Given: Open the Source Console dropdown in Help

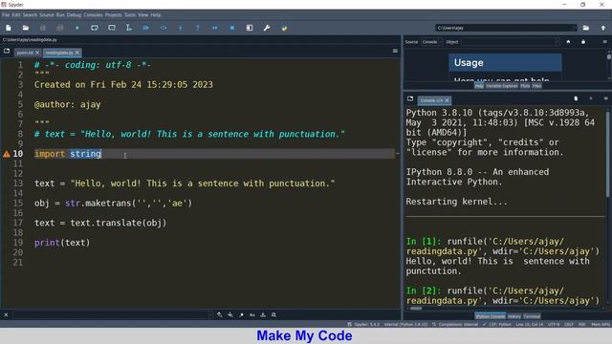Looking at the screenshot, I should click(432, 42).
